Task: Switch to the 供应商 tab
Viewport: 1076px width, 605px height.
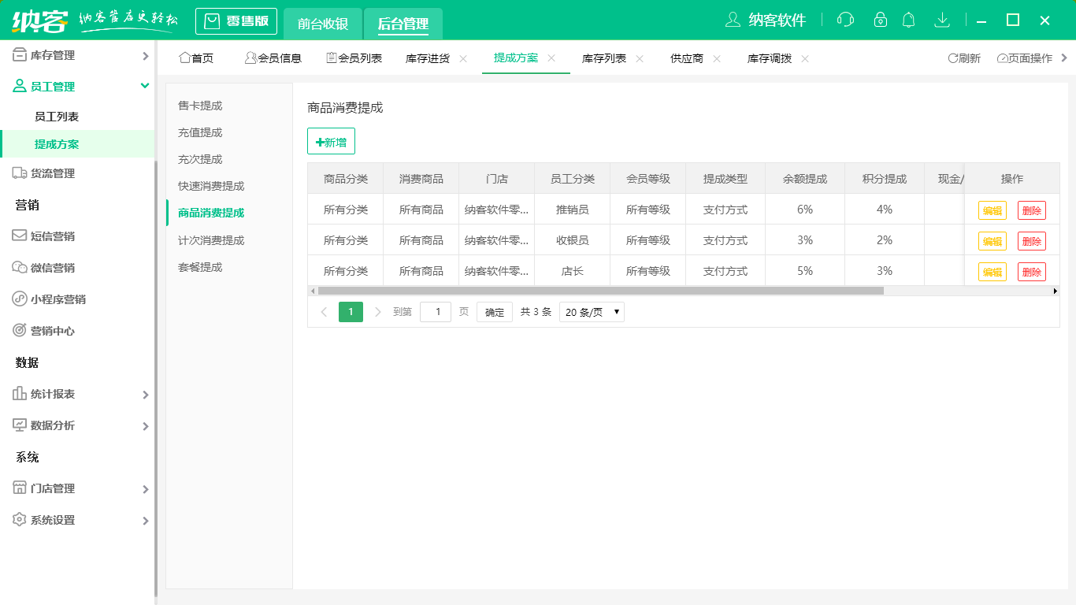Action: tap(687, 58)
